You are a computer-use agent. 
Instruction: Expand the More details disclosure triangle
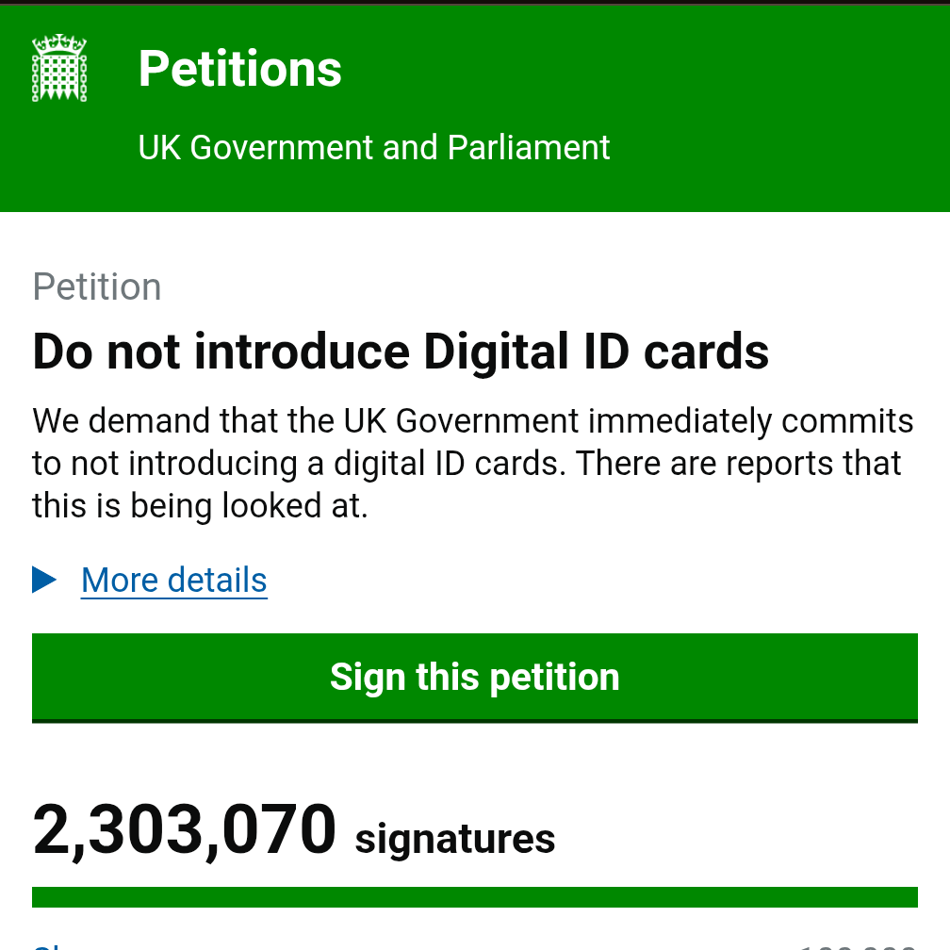[x=44, y=580]
